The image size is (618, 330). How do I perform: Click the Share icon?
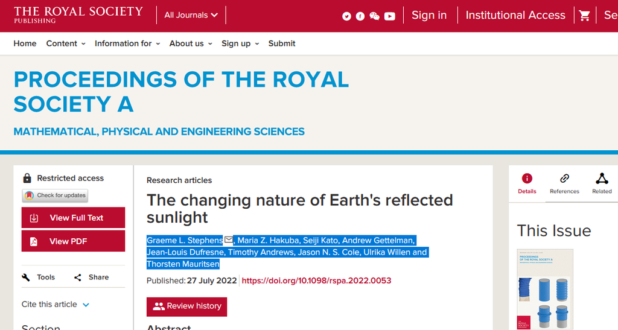pos(78,278)
